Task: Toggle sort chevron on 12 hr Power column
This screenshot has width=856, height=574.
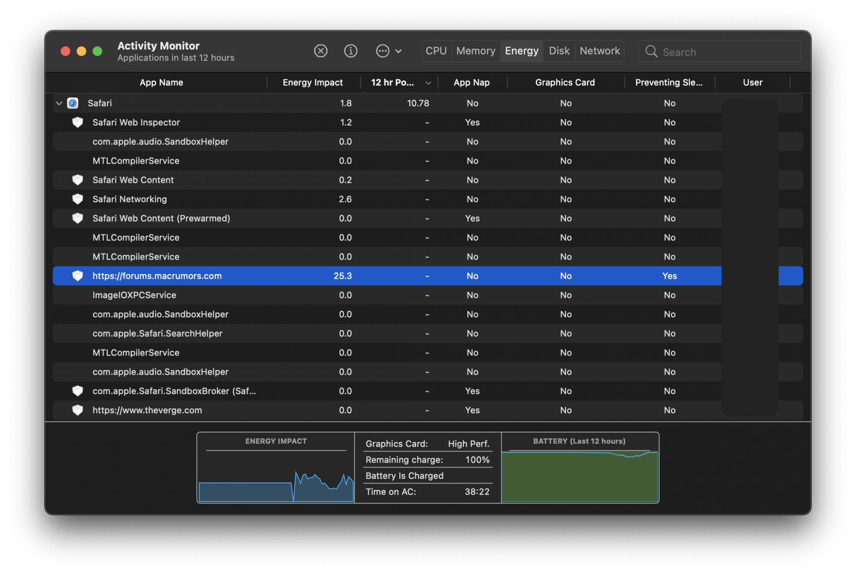Action: tap(428, 83)
